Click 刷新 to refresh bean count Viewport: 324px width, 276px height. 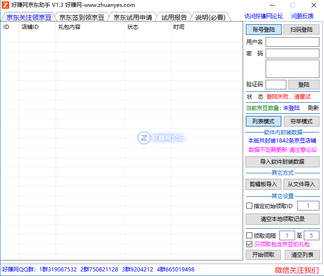[313, 108]
